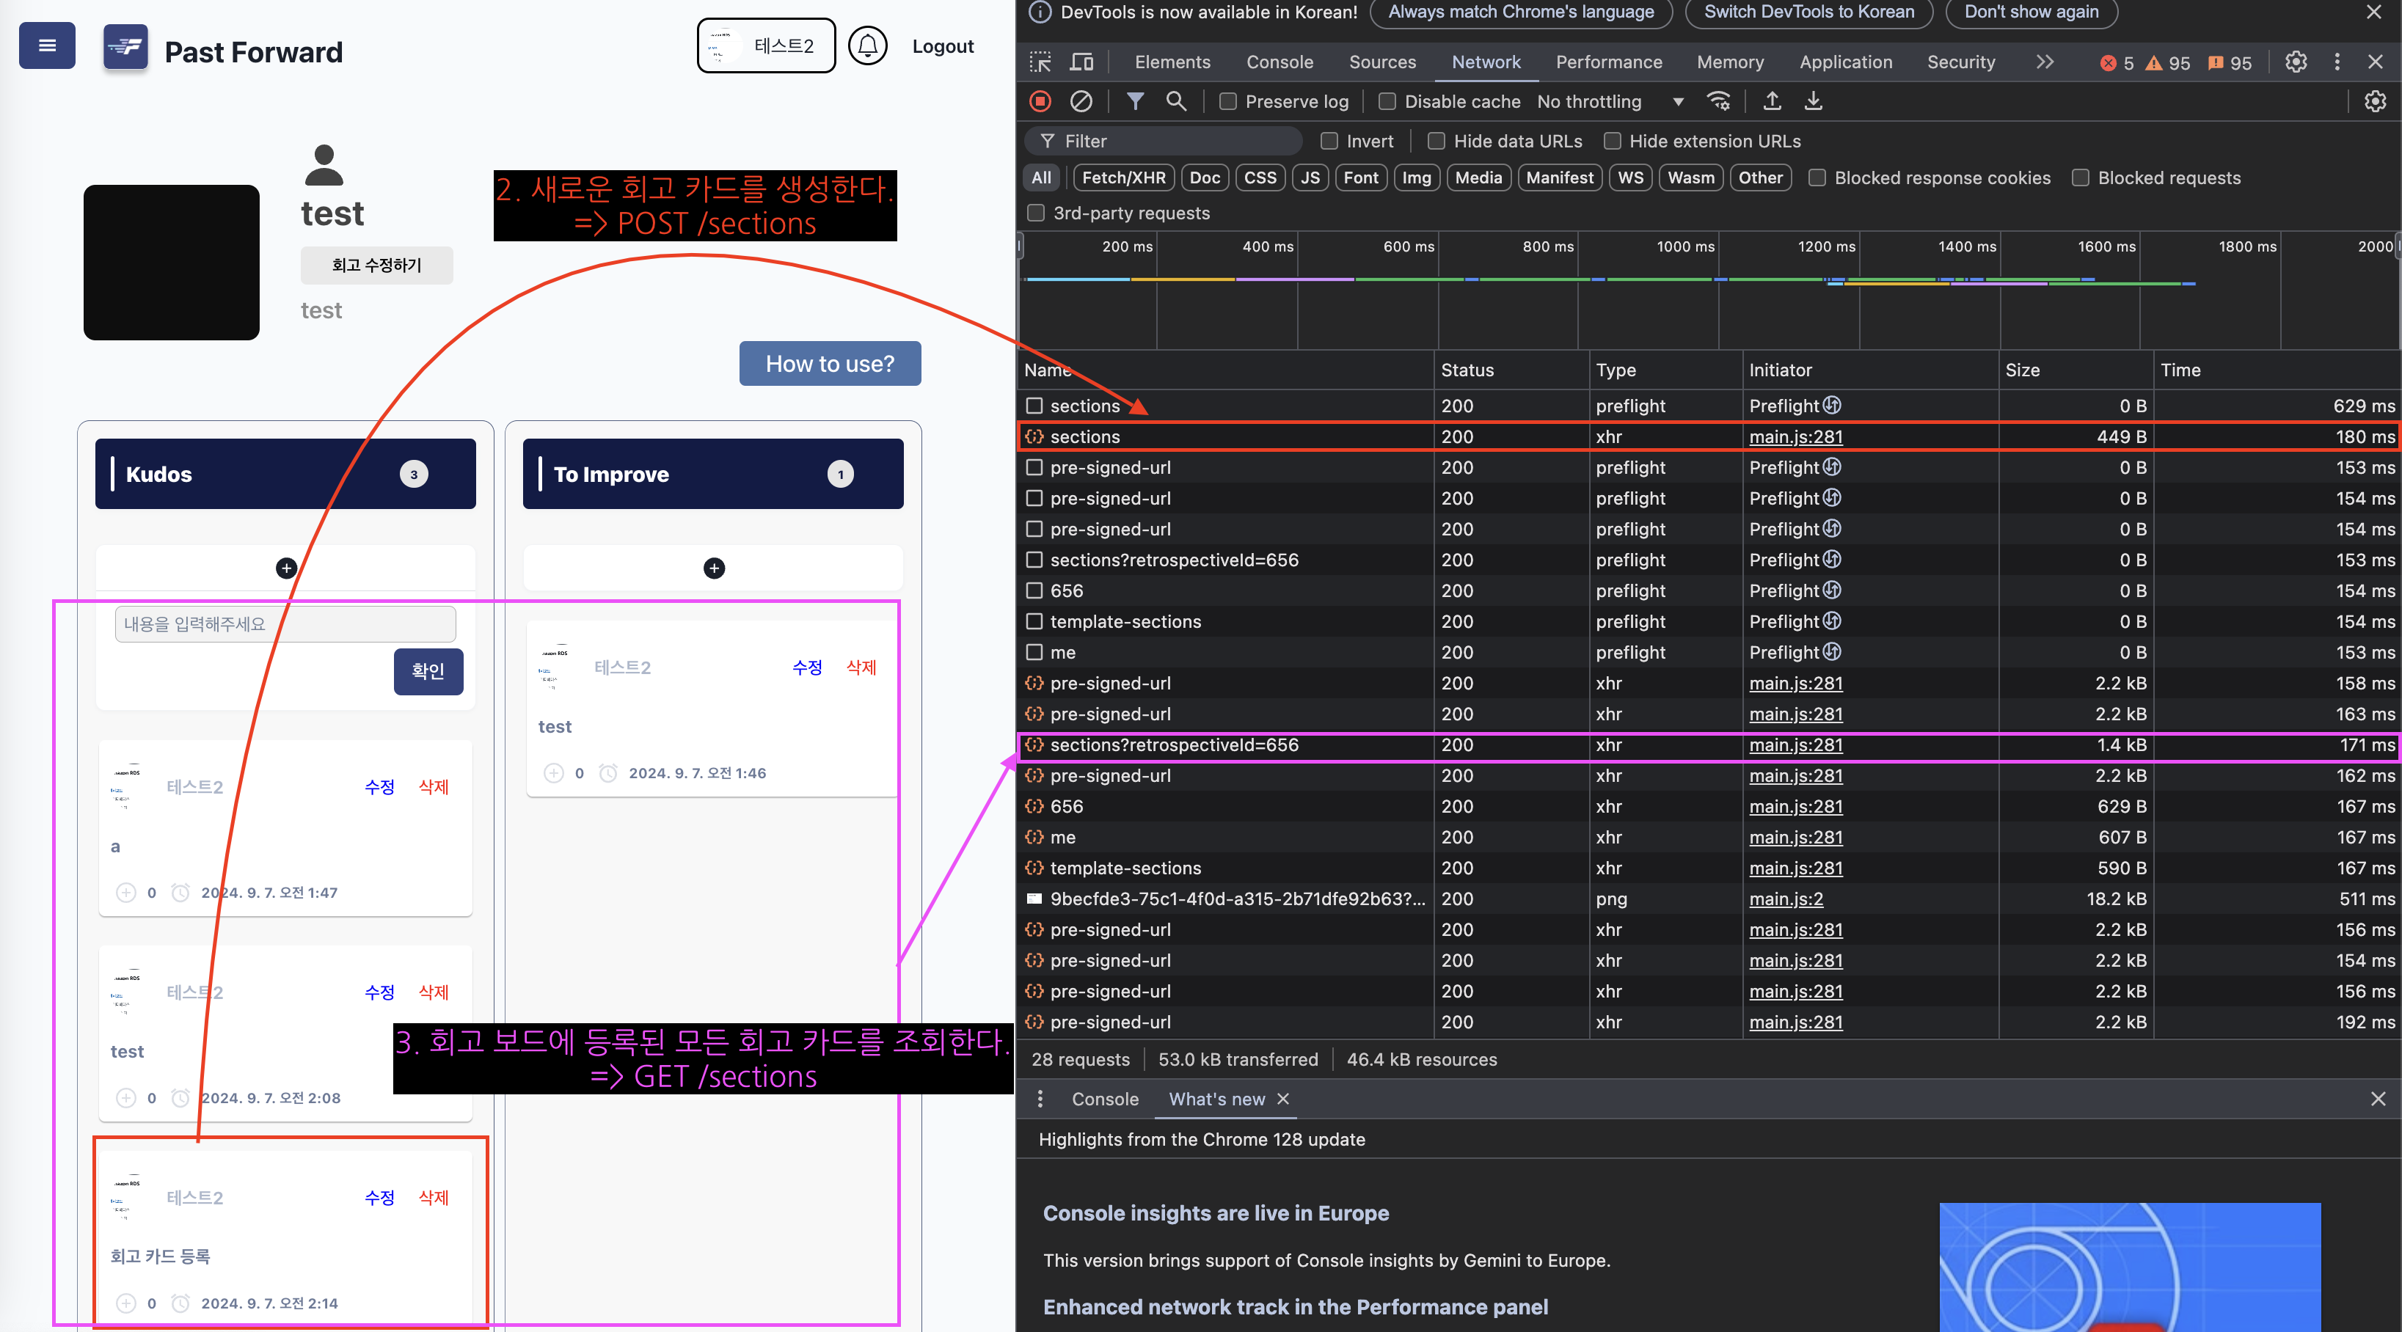Click the notification bell icon
The image size is (2402, 1332).
[867, 45]
